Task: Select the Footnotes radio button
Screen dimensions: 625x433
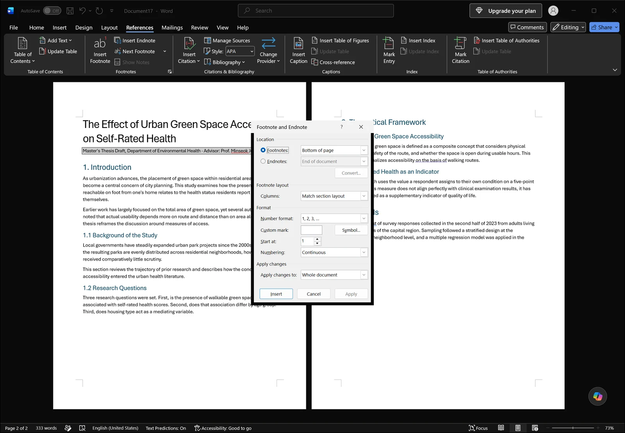Action: [x=263, y=150]
